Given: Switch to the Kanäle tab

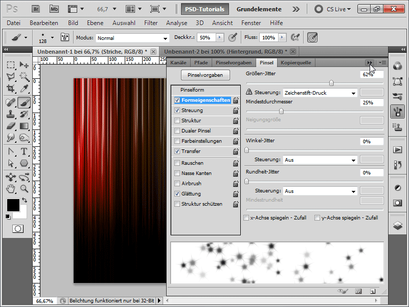Looking at the screenshot, I should tap(178, 62).
